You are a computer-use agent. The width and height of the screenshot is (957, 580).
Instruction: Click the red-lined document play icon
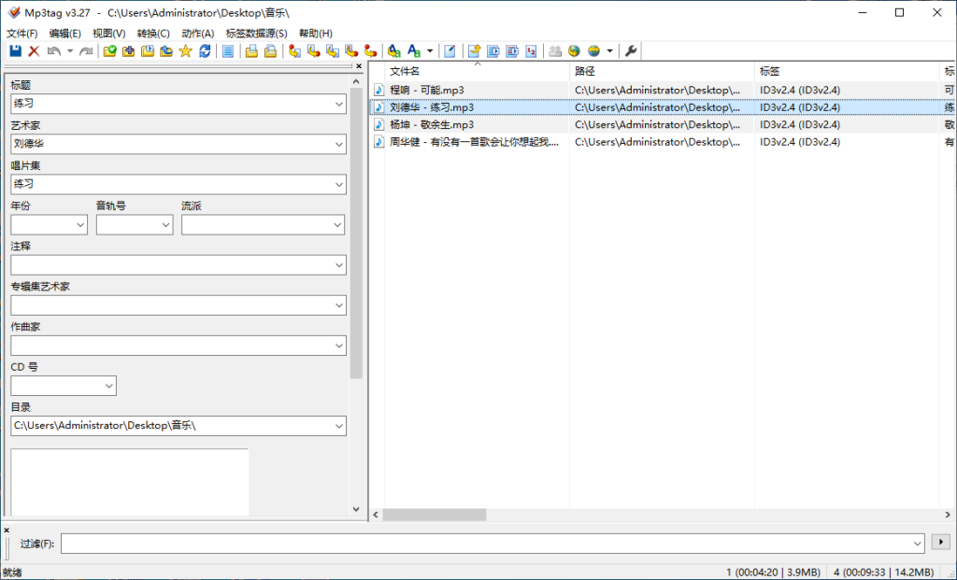(512, 51)
